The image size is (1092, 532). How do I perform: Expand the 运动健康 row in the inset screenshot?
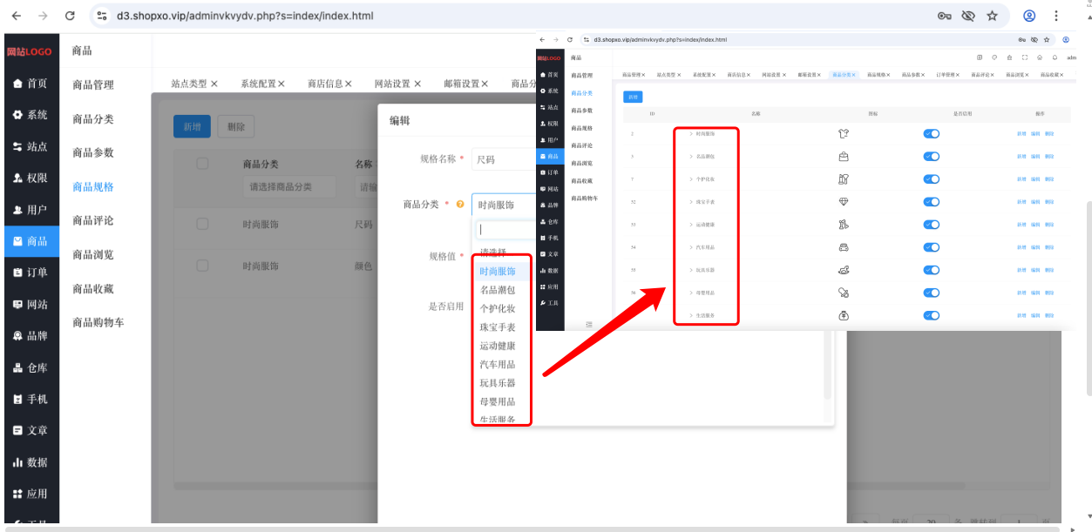691,225
